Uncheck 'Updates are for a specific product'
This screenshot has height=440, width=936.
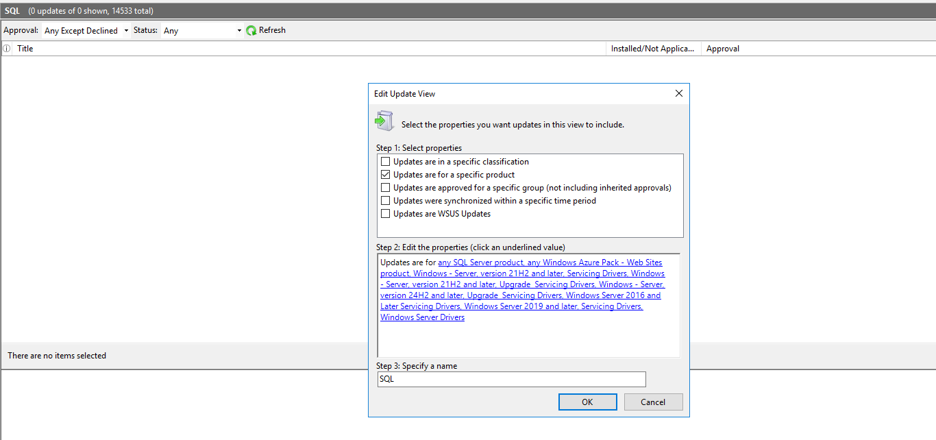386,175
